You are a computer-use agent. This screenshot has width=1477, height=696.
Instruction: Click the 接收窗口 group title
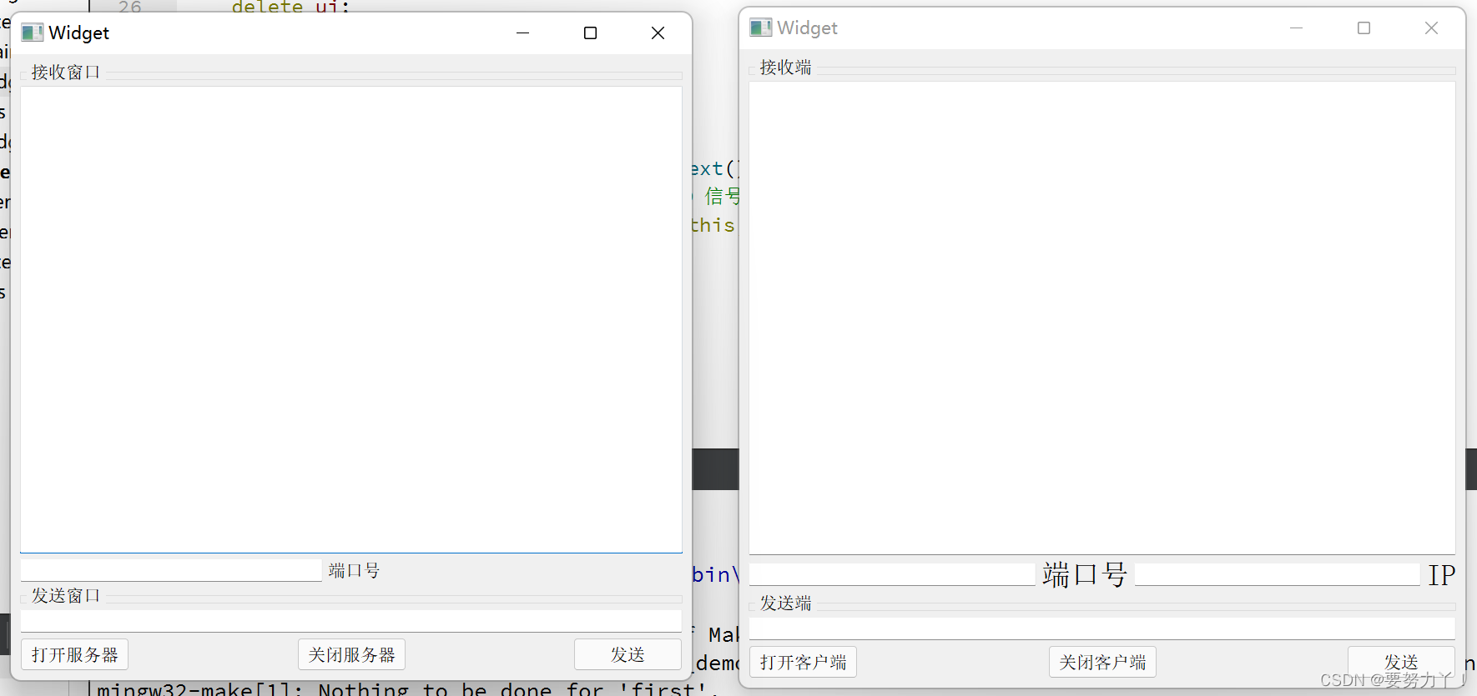(66, 72)
